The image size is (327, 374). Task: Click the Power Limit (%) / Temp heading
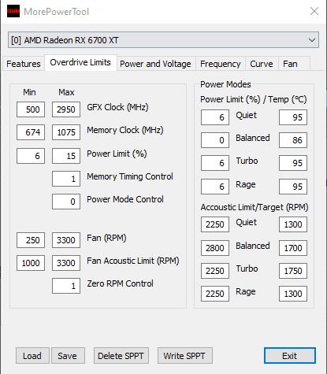click(254, 99)
